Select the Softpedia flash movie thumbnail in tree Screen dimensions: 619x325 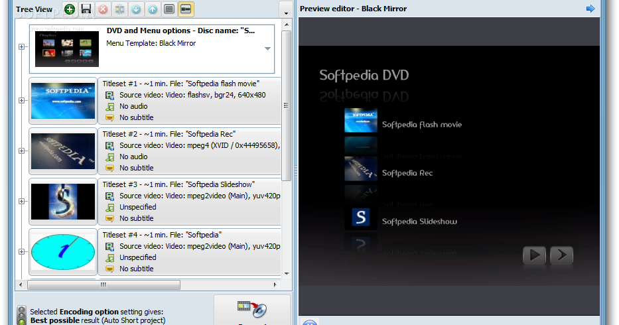click(x=63, y=101)
